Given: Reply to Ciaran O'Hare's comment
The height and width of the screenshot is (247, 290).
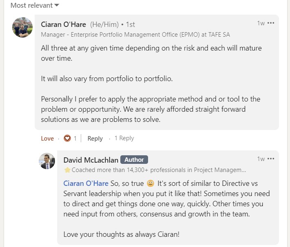Looking at the screenshot, I should click(x=95, y=139).
